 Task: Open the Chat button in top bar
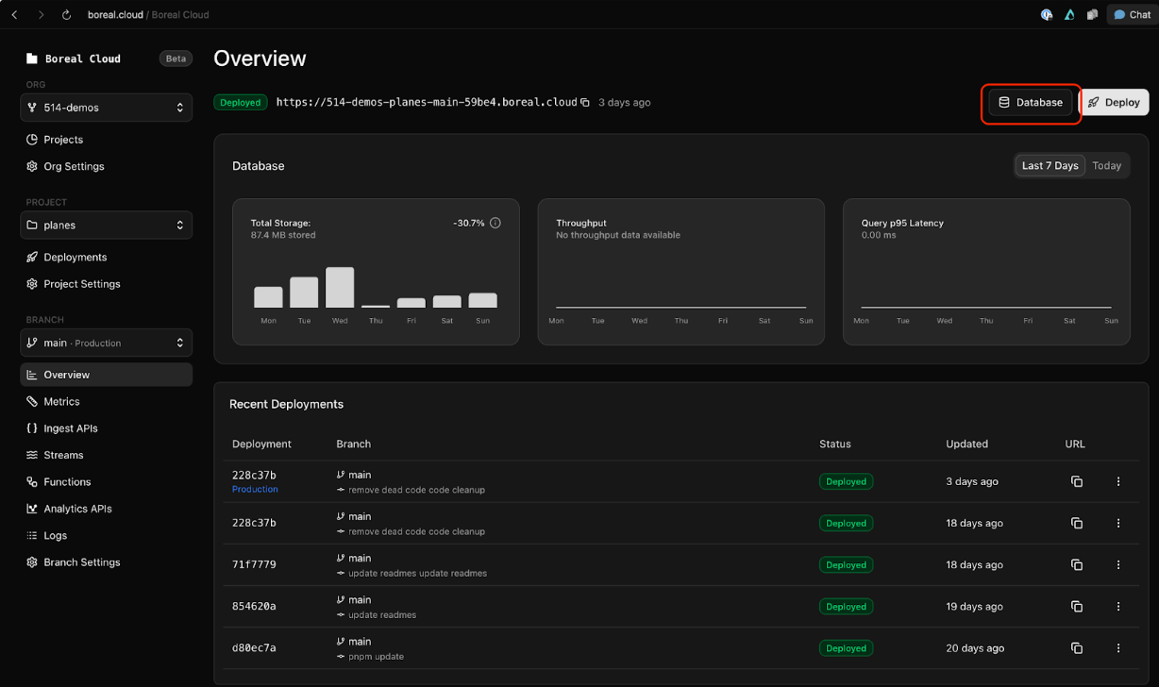click(x=1132, y=15)
